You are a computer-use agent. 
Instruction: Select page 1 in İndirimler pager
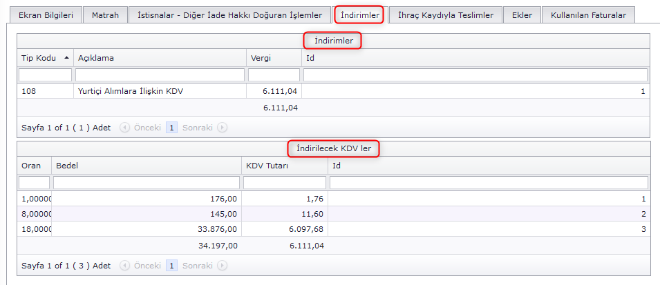172,128
